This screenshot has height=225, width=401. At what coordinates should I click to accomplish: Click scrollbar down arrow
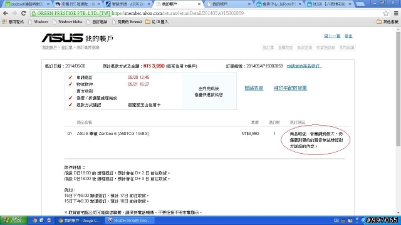(x=398, y=212)
